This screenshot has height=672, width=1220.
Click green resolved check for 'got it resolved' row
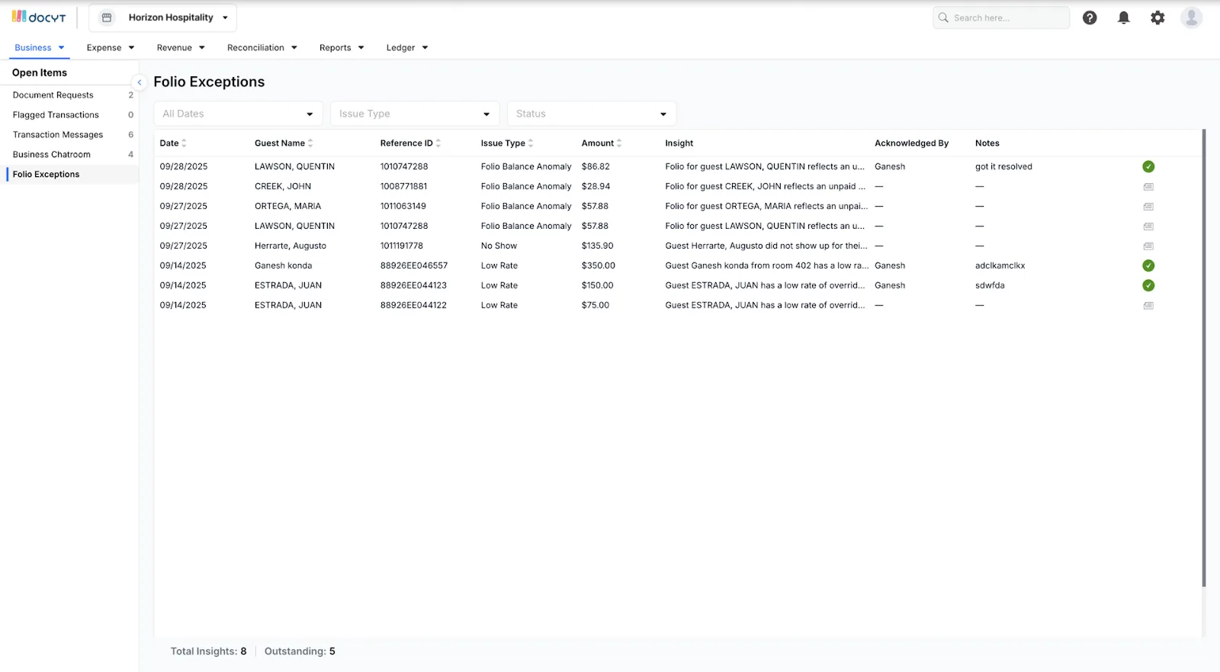(x=1148, y=166)
